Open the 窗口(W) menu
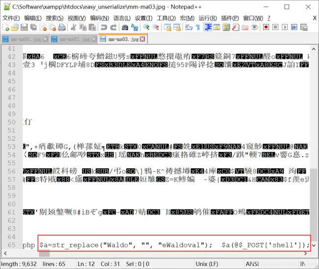Image resolution: width=319 pixels, height=269 pixels. pos(253,18)
